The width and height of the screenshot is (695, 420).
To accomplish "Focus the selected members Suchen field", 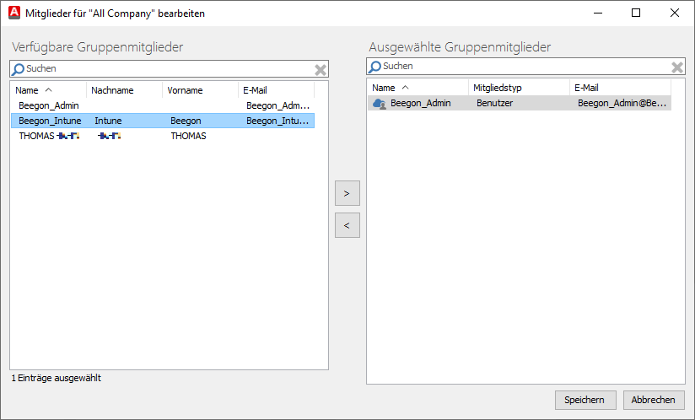I will tap(525, 66).
